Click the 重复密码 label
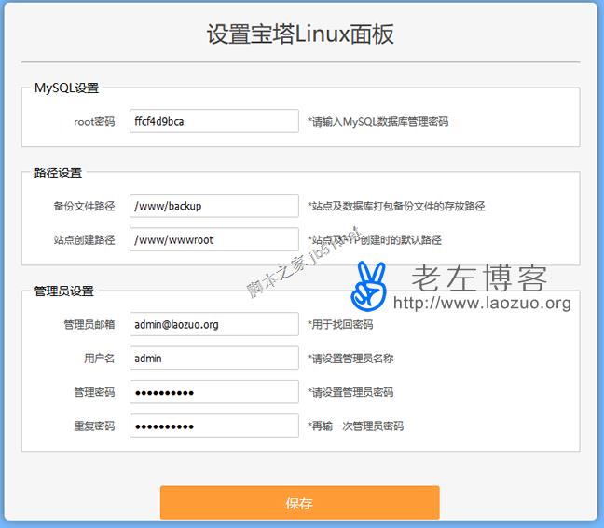The width and height of the screenshot is (604, 528). click(x=94, y=426)
